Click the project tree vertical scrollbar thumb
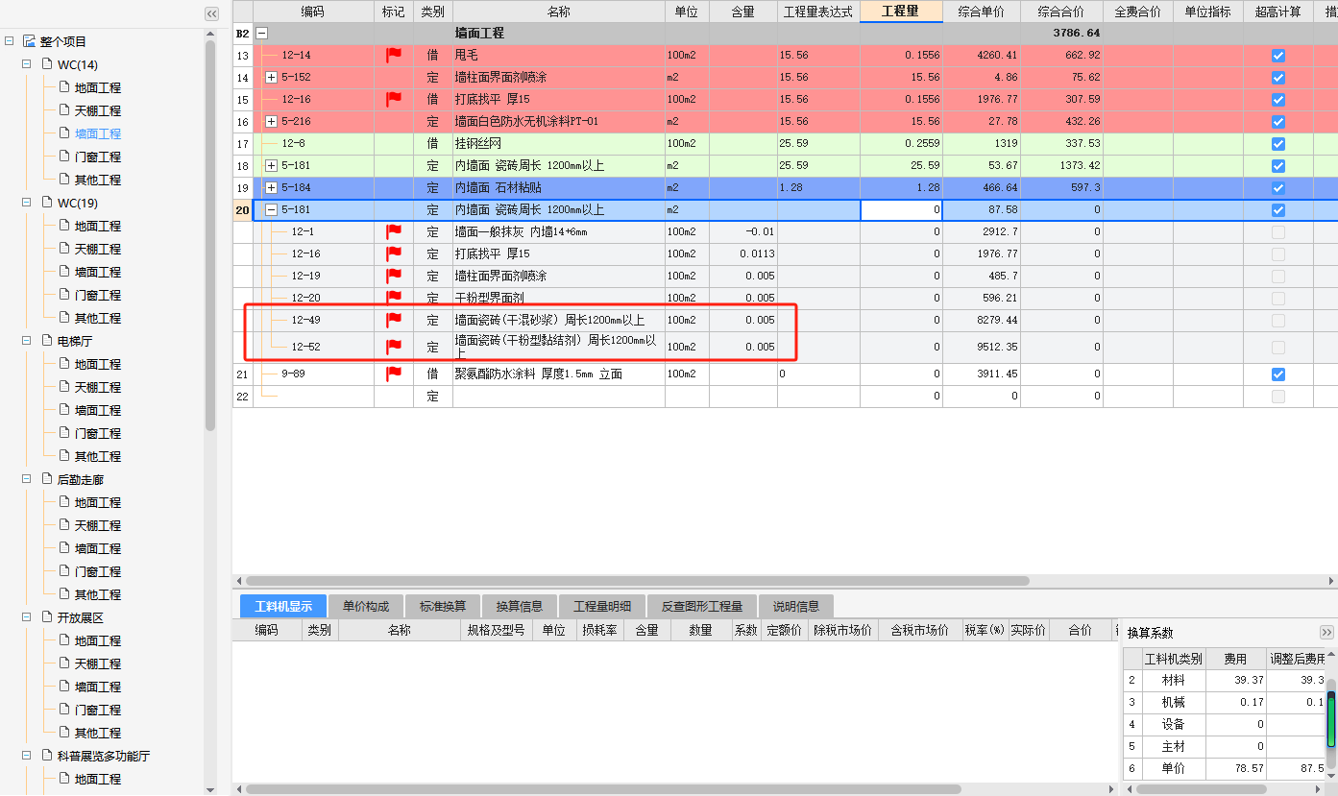 pyautogui.click(x=211, y=235)
